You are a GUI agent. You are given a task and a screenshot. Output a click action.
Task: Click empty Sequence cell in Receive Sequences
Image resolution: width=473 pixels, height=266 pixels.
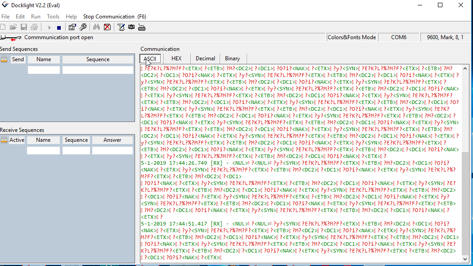77,150
